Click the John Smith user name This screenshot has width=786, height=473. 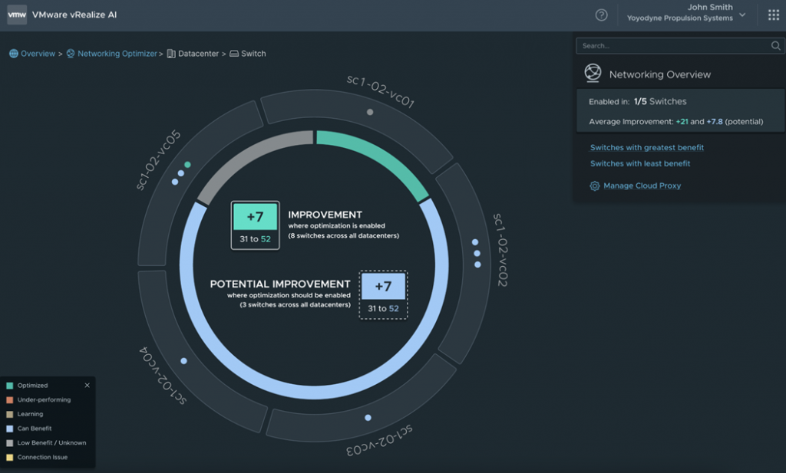click(710, 7)
